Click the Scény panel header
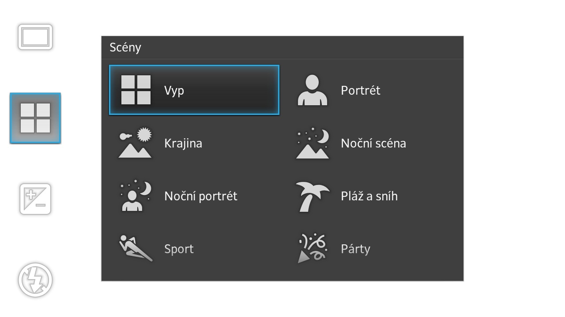This screenshot has height=317, width=565. tap(282, 48)
